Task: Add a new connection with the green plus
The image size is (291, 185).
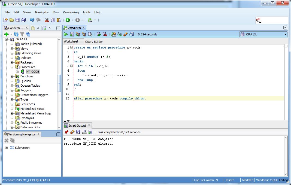Action: [x=7, y=34]
